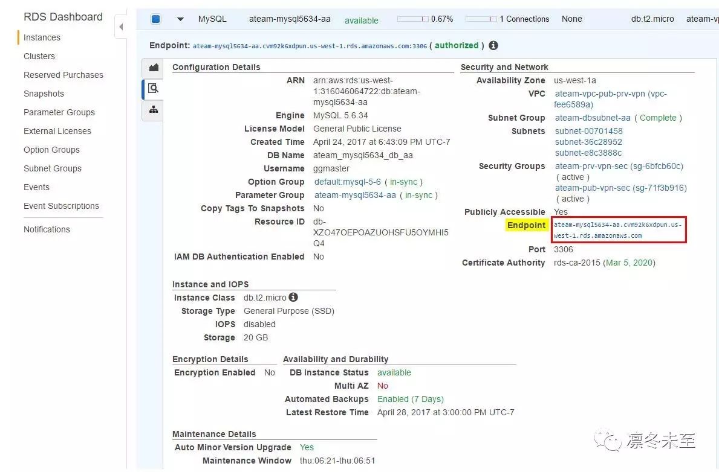Open External Licenses in sidebar
The image size is (719, 472).
(x=57, y=132)
